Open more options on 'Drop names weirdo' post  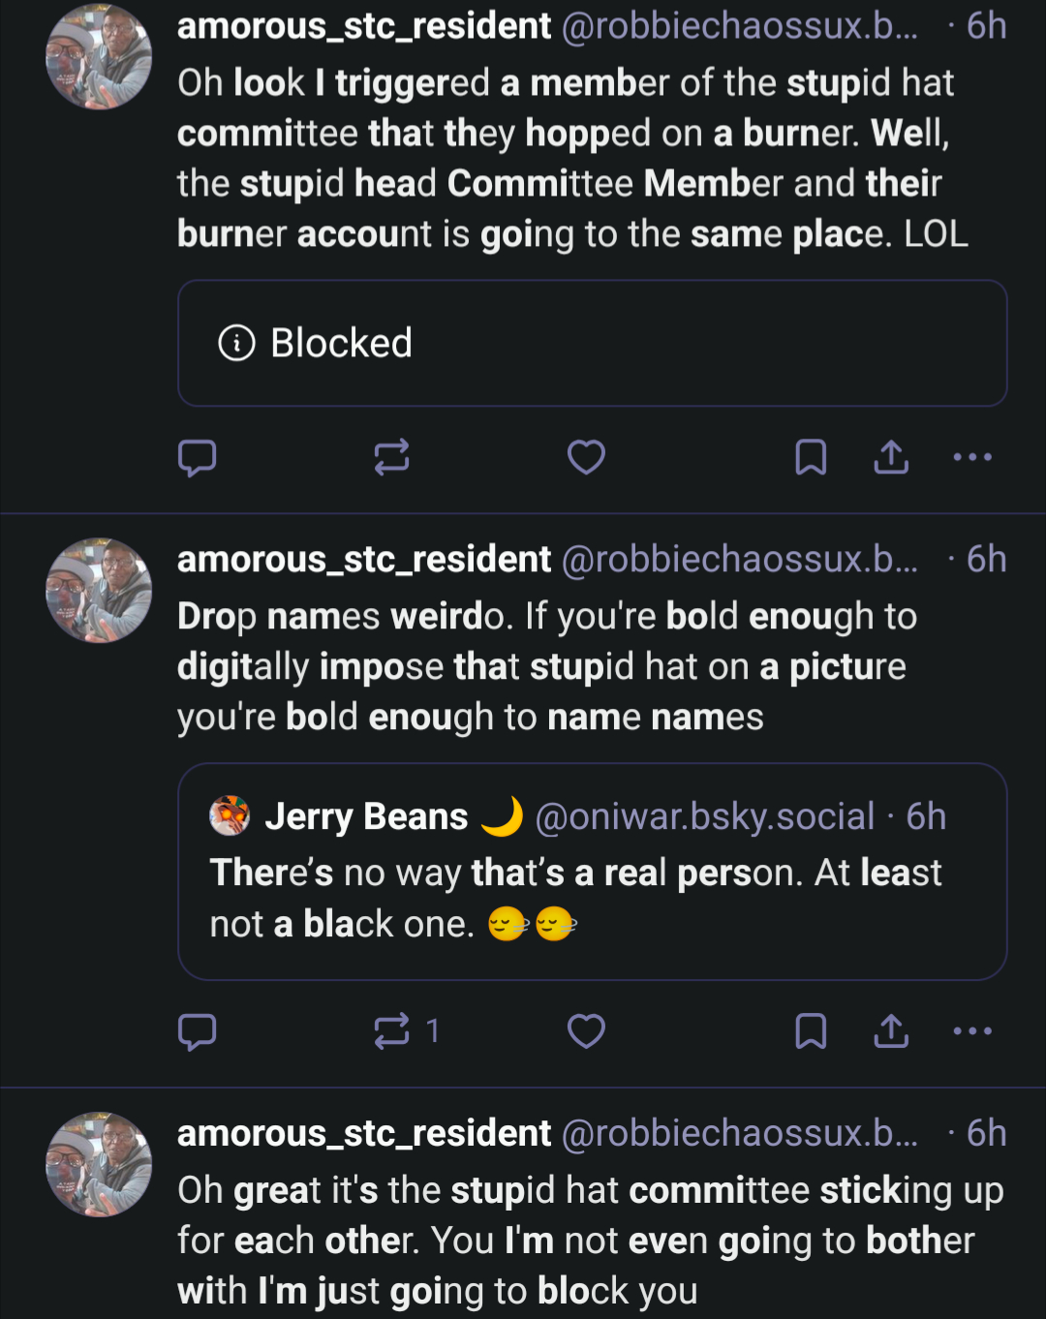pyautogui.click(x=972, y=1031)
